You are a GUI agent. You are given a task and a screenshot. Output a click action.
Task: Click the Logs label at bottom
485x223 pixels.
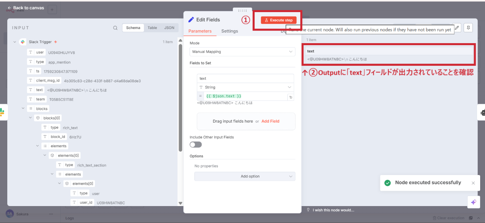(70, 218)
